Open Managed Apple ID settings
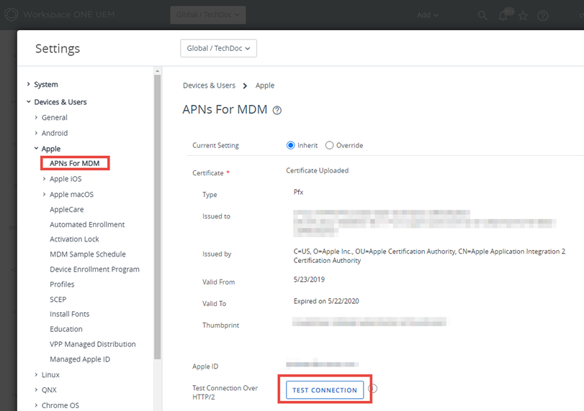Screen dimensions: 584x411 (80, 359)
